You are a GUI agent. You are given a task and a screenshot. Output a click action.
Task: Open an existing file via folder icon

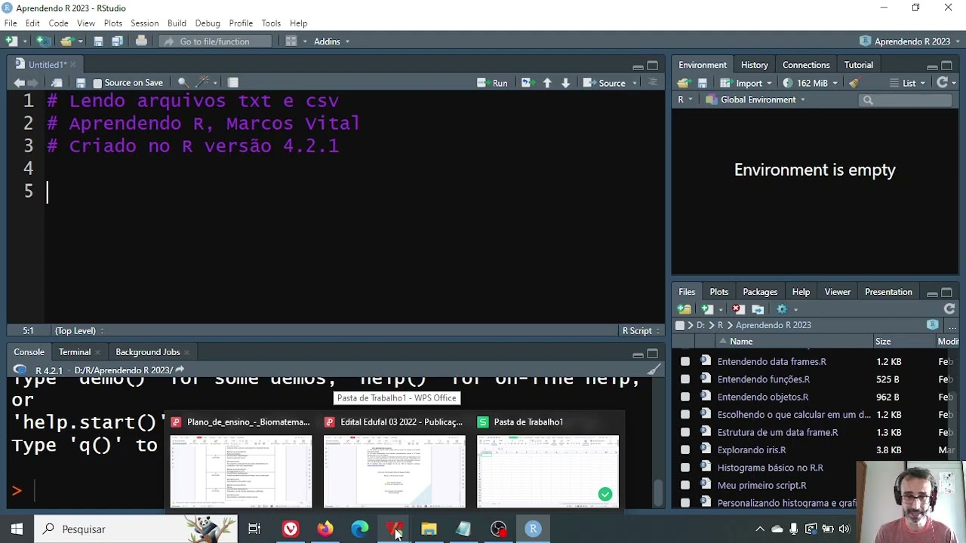[x=66, y=41]
